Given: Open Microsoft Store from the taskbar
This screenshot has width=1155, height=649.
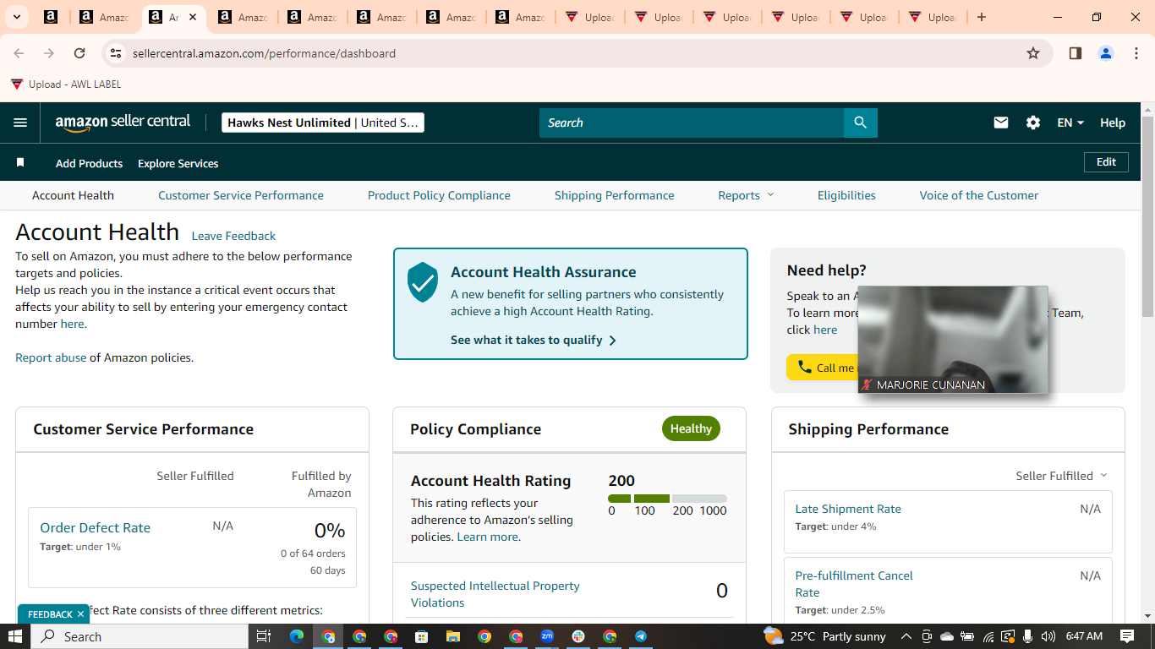Looking at the screenshot, I should pyautogui.click(x=422, y=636).
